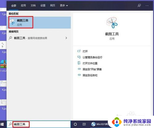Image resolution: width=154 pixels, height=128 pixels.
Task: Click the taskbar search box
Action: (39, 124)
